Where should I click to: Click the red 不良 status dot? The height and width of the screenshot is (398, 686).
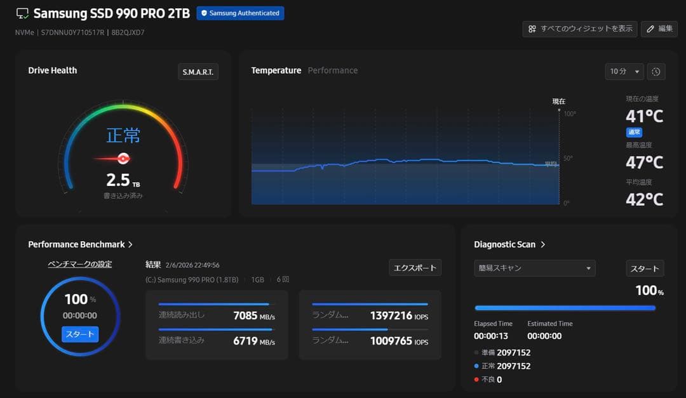click(477, 380)
